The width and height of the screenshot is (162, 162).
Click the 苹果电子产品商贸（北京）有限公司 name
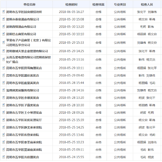29,42
